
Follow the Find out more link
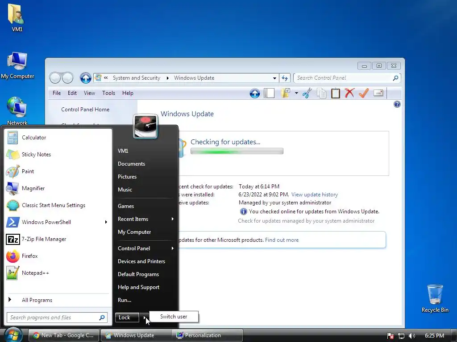282,240
